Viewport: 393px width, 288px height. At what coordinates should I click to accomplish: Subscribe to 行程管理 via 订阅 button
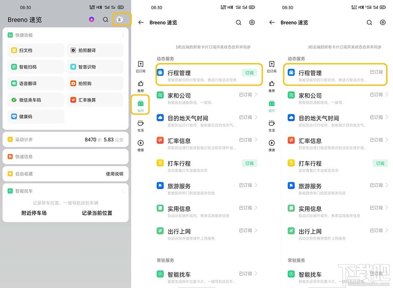point(249,73)
